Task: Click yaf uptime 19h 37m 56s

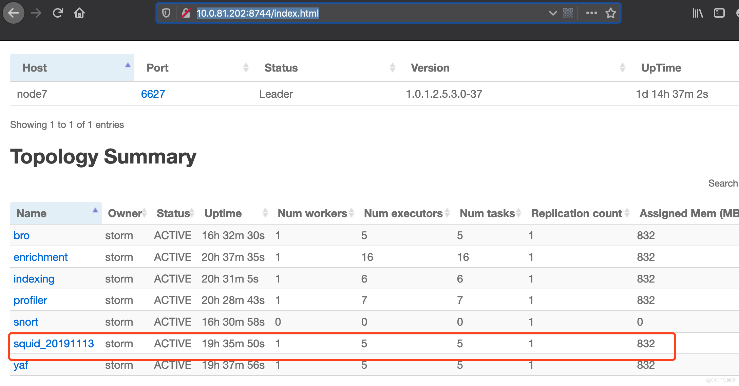Action: tap(233, 365)
